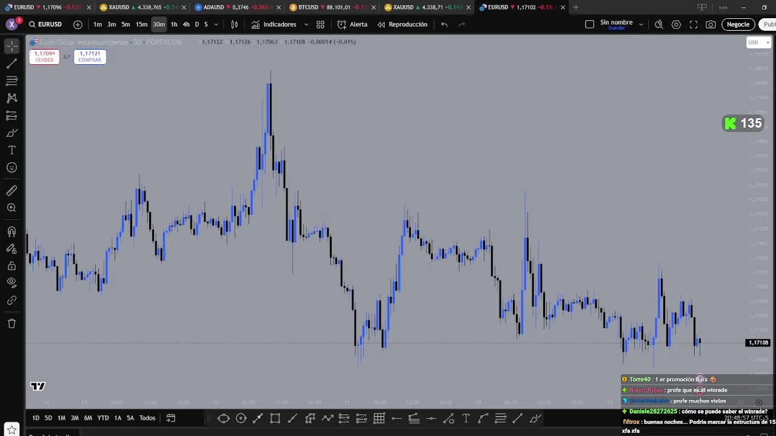776x436 pixels.
Task: Toggle magnet mode
Action: coord(12,231)
